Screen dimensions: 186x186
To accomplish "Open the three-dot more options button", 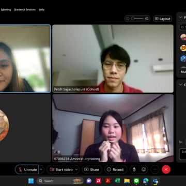I will (155, 169).
